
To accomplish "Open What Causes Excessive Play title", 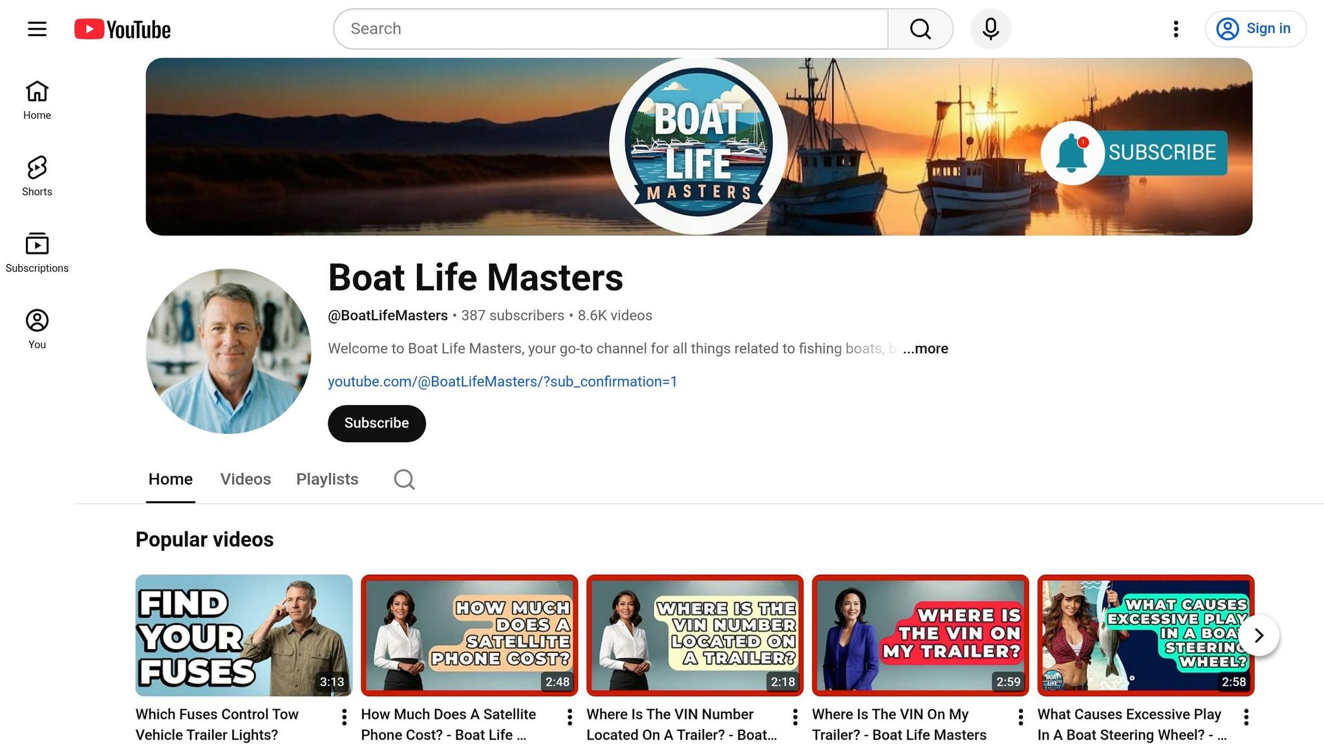I will point(1132,725).
